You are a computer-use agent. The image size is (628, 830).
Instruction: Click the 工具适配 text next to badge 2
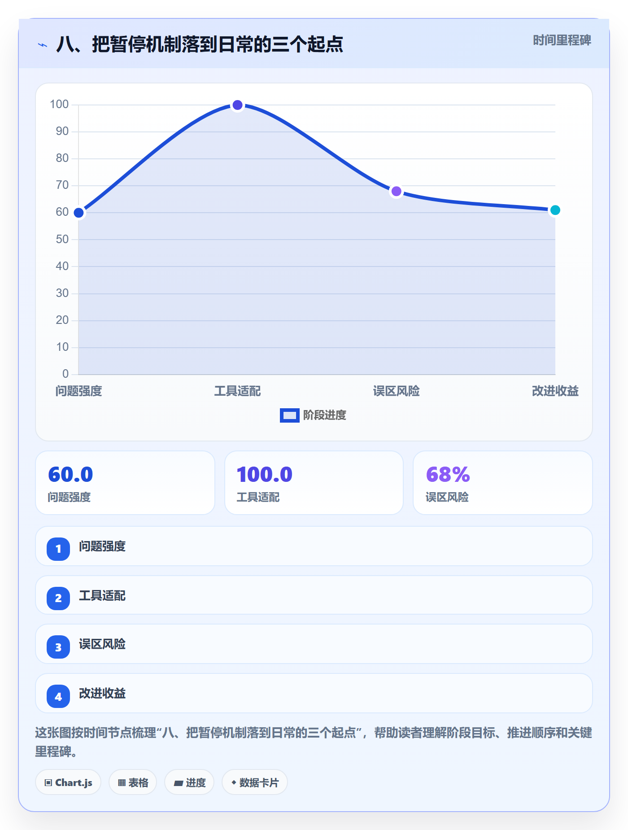(x=102, y=596)
